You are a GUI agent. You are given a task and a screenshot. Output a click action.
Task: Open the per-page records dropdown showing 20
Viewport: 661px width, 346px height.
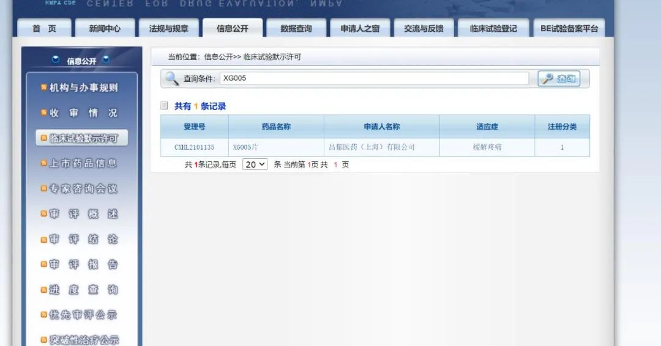tap(255, 164)
